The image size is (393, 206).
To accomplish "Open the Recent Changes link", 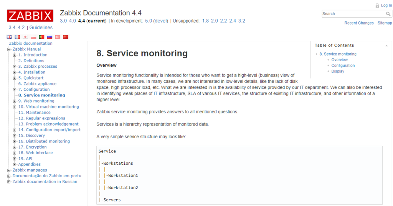I will [x=359, y=23].
